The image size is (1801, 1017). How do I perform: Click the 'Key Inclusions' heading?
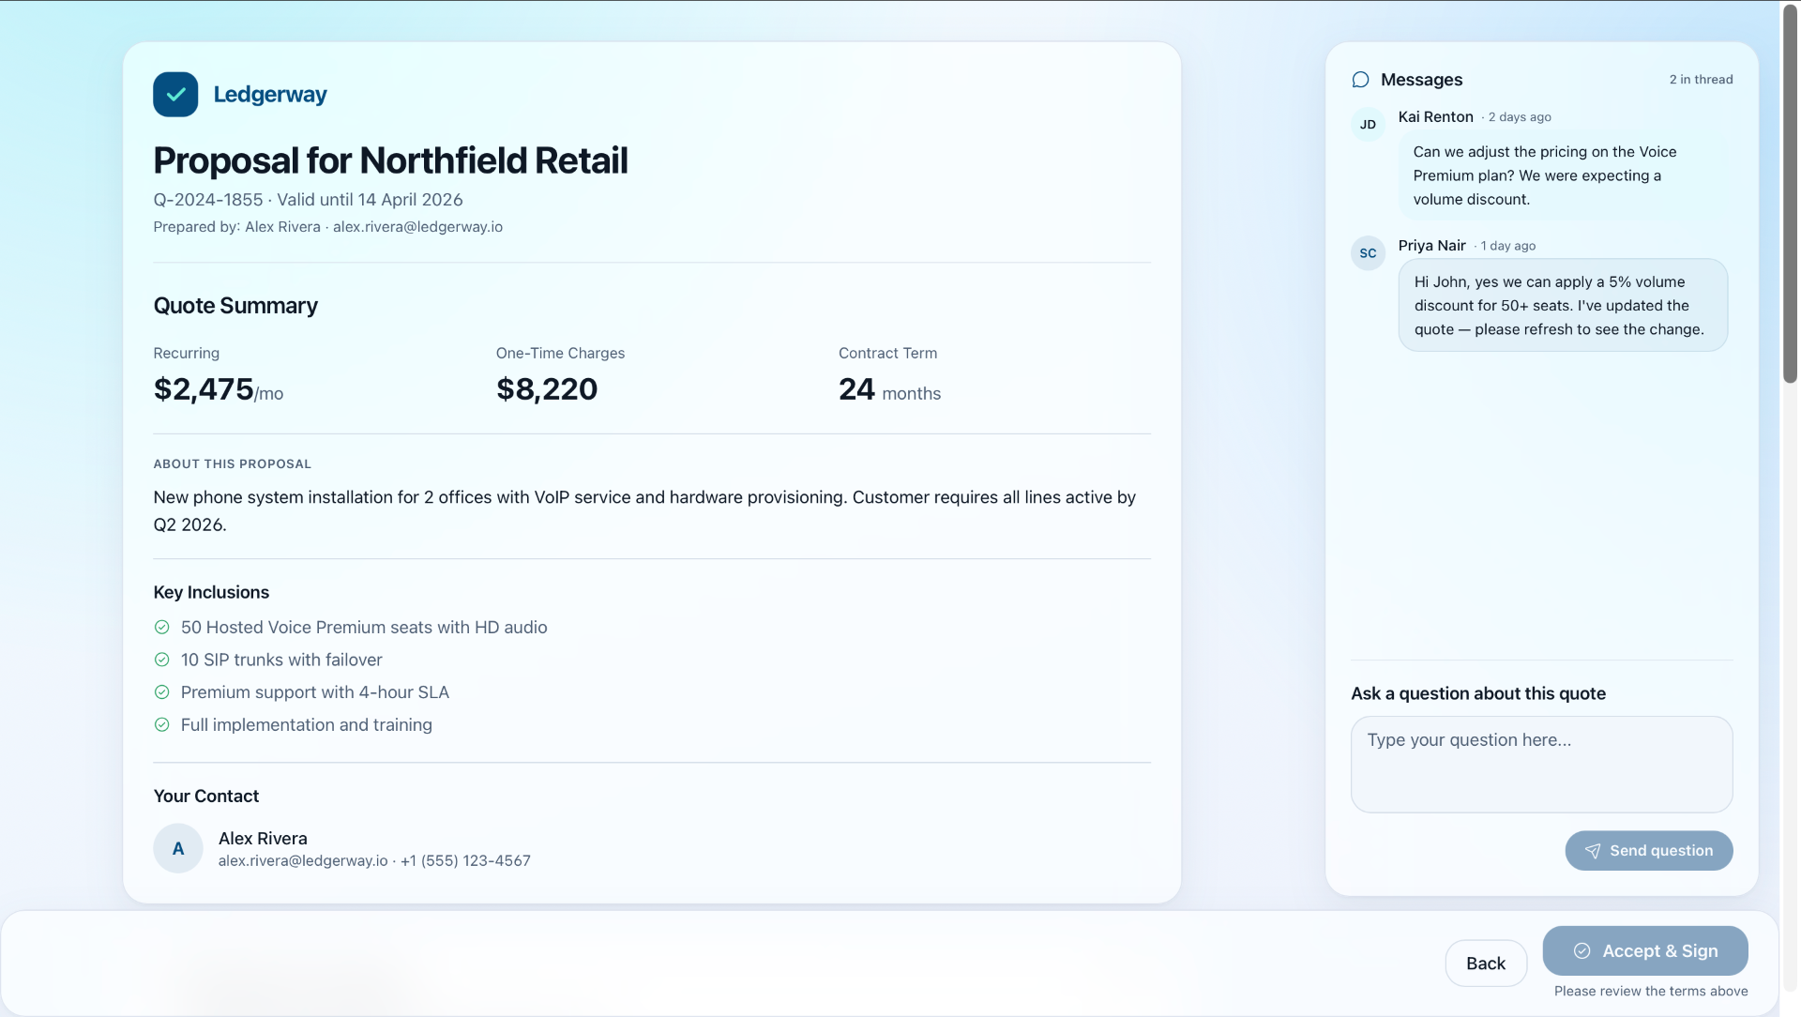[211, 592]
